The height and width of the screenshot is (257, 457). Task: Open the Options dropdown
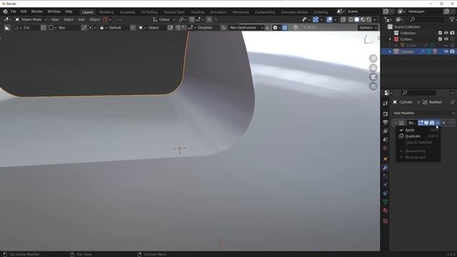pyautogui.click(x=368, y=28)
